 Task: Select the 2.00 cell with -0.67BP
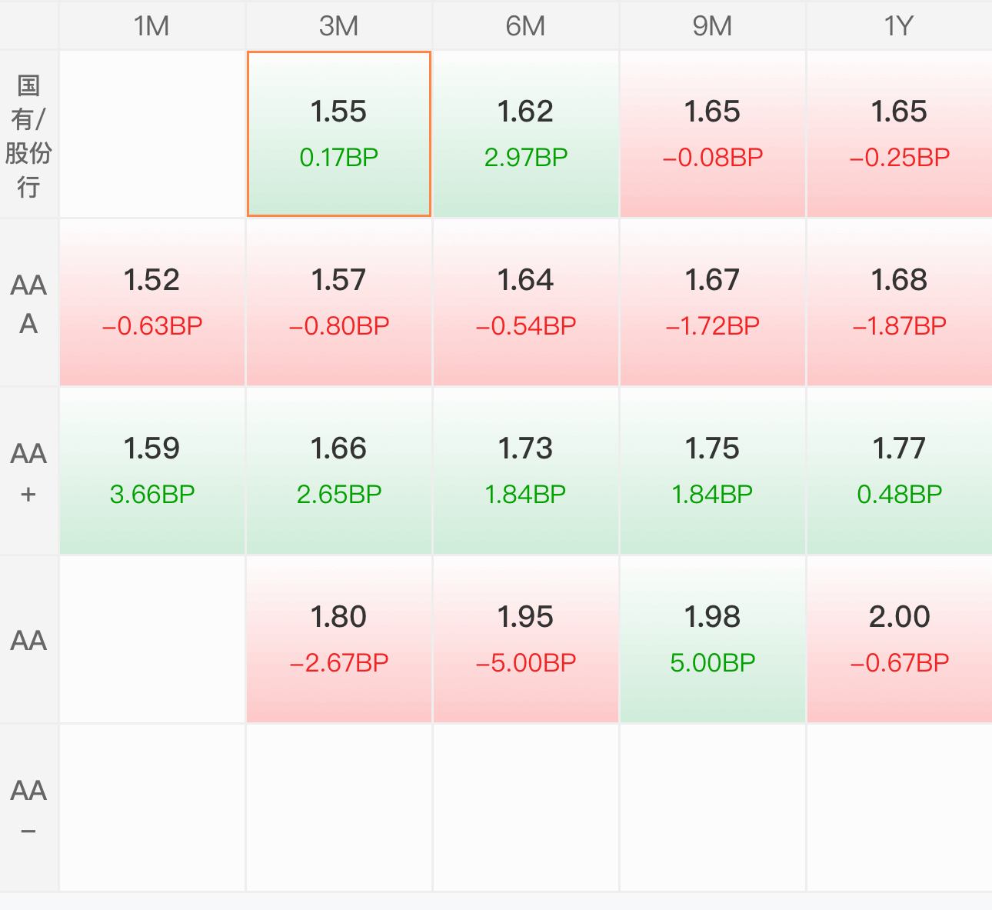(x=899, y=639)
